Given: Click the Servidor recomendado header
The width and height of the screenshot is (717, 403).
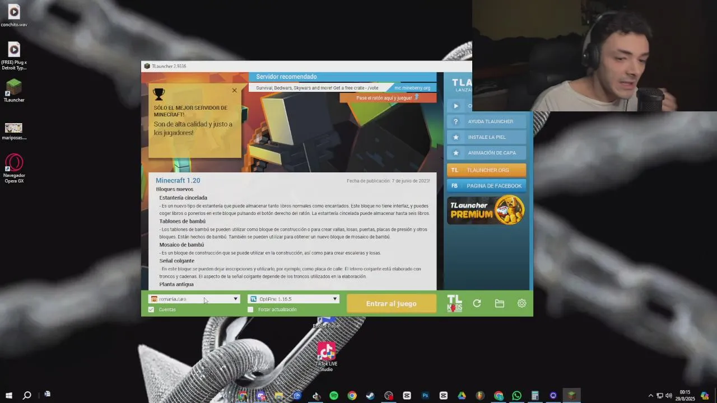Looking at the screenshot, I should [x=286, y=77].
